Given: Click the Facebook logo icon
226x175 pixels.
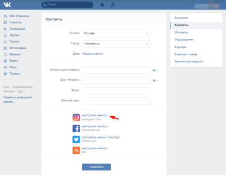Looking at the screenshot, I should (76, 128).
